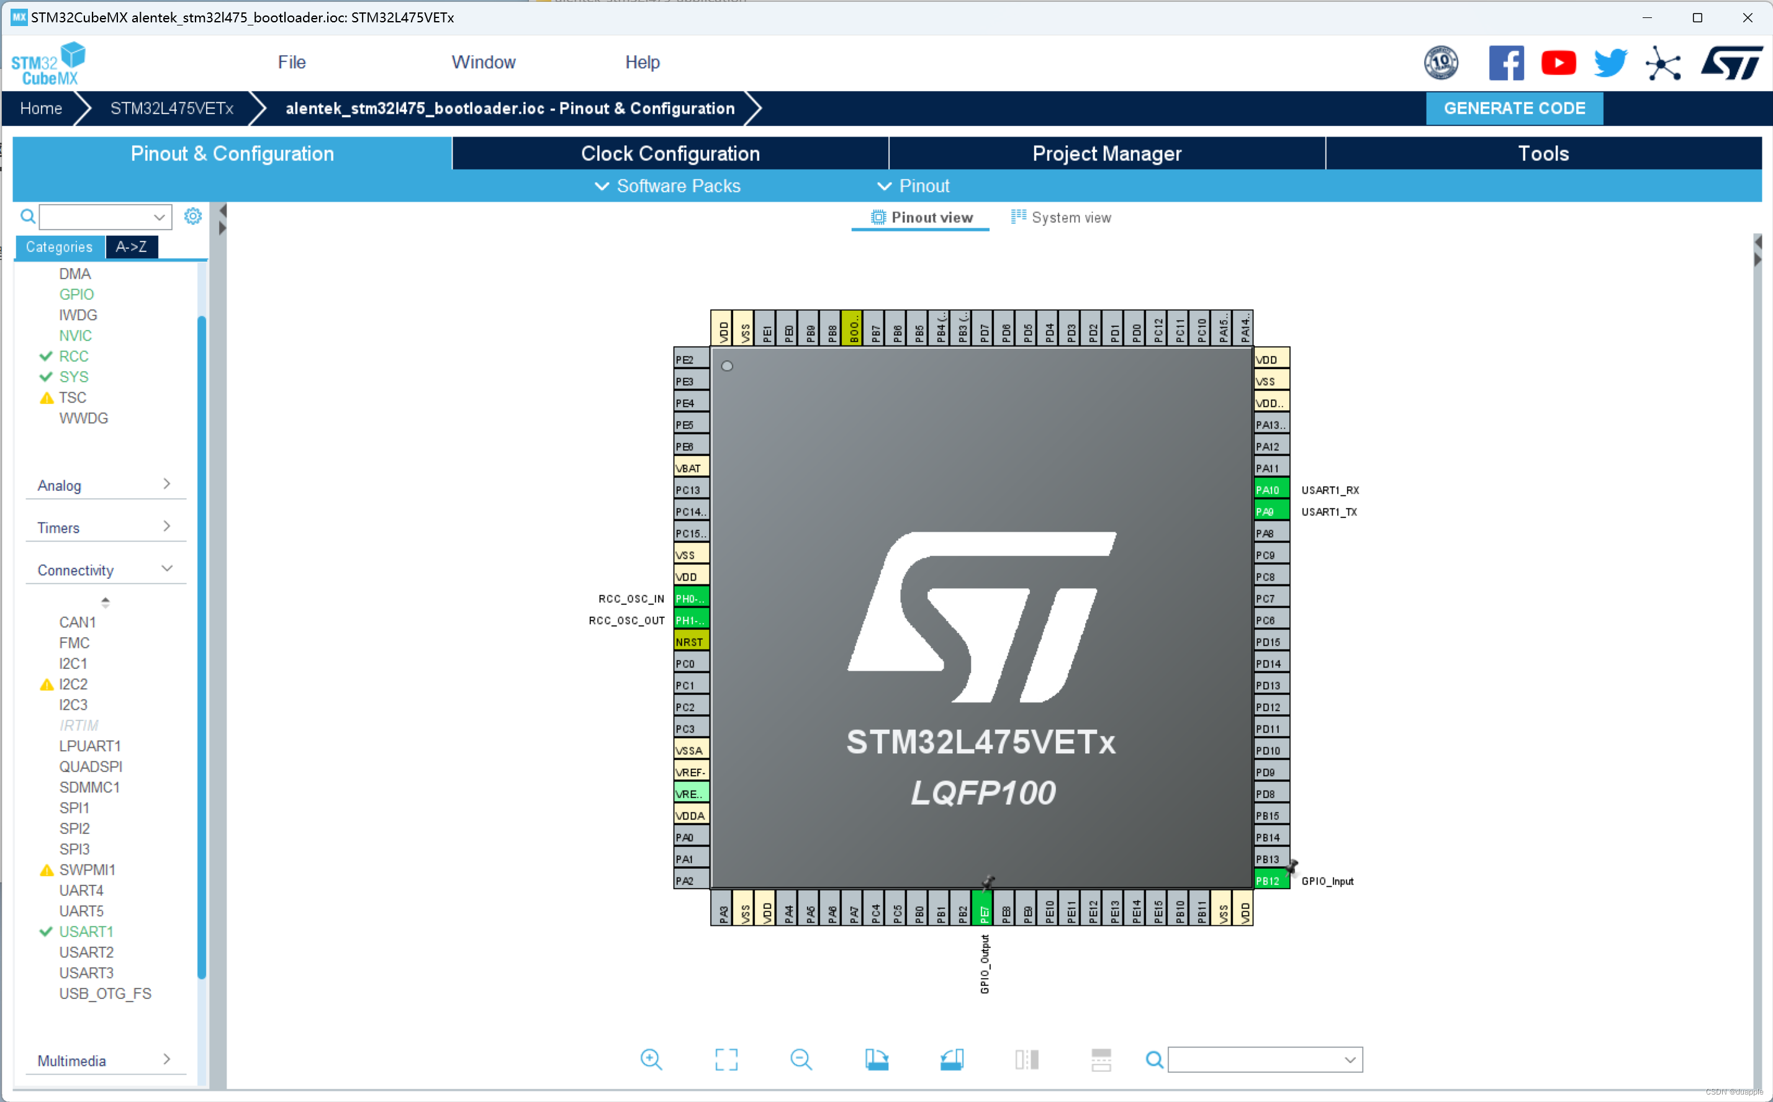
Task: Select GPIO in the category list
Action: [x=76, y=295]
